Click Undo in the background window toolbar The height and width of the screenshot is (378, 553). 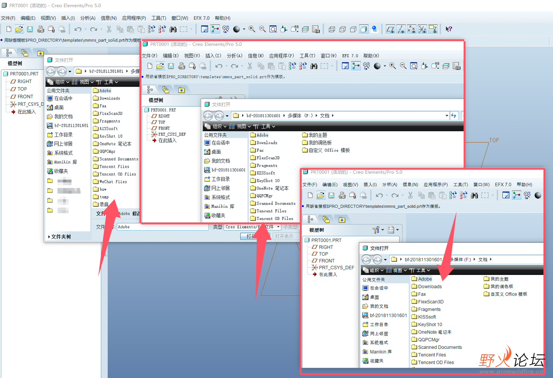78,29
